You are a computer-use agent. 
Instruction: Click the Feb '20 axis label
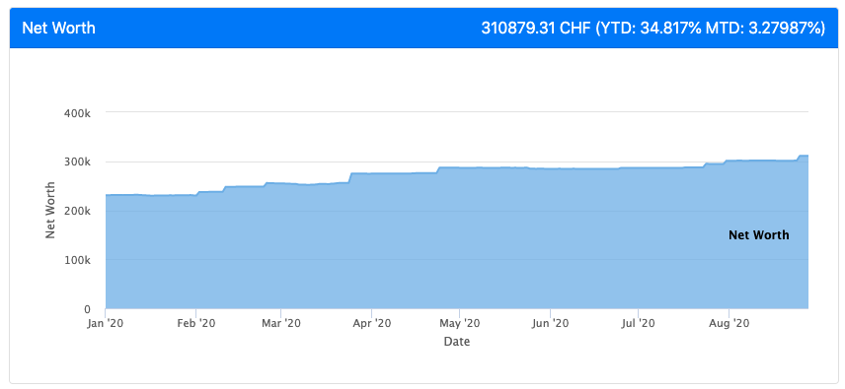click(x=195, y=323)
